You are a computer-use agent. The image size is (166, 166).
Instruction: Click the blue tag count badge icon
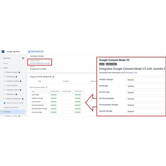click(x=3, y=51)
